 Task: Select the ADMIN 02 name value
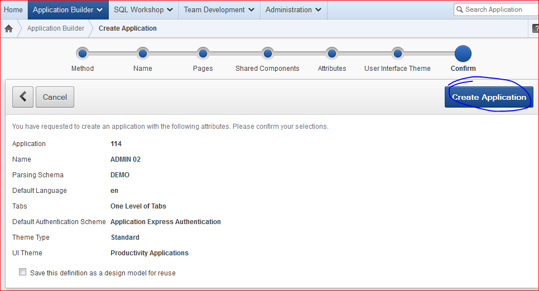[x=126, y=159]
